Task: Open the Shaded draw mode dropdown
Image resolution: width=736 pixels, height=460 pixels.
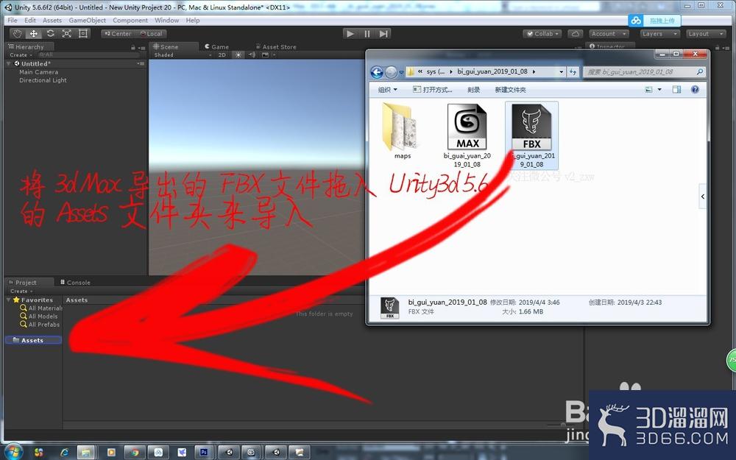Action: coord(183,55)
